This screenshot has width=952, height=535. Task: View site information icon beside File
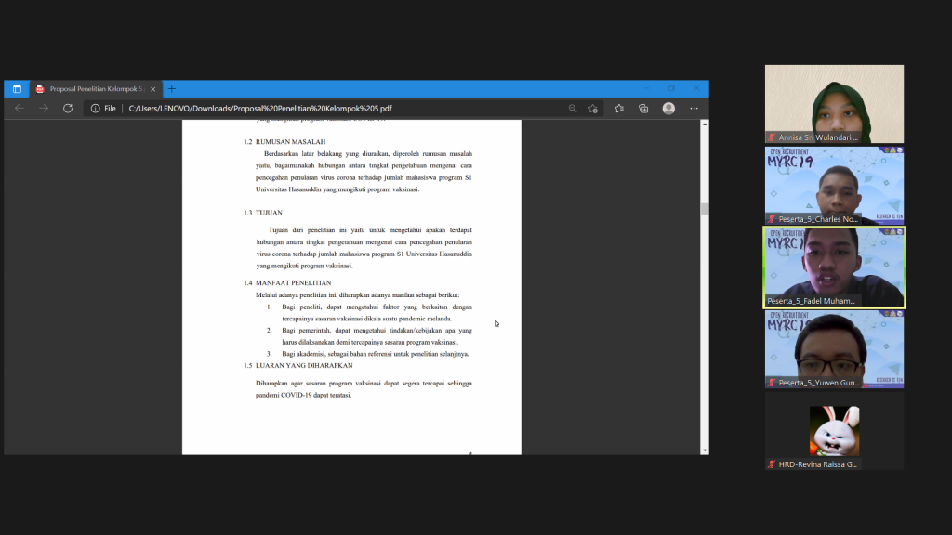pos(96,109)
